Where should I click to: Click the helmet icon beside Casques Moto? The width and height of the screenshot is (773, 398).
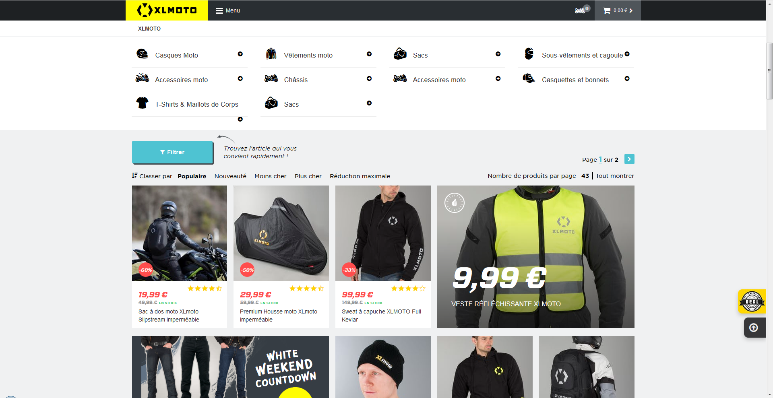(142, 54)
